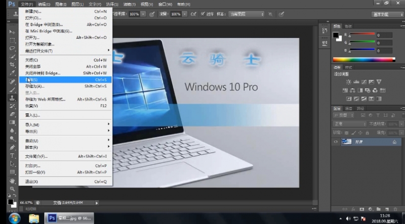Toggle lock image pixels brush icon
The image size is (405, 224).
353,132
